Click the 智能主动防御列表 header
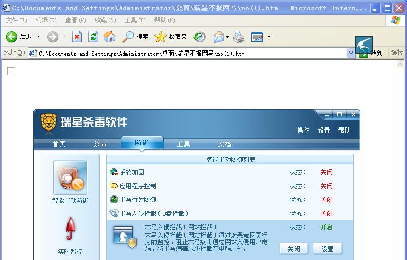 coord(231,159)
